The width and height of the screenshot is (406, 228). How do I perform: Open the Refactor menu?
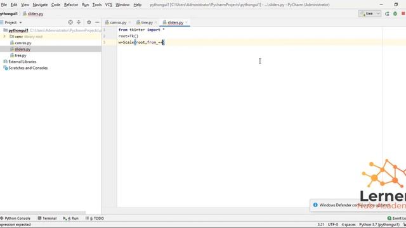(71, 4)
